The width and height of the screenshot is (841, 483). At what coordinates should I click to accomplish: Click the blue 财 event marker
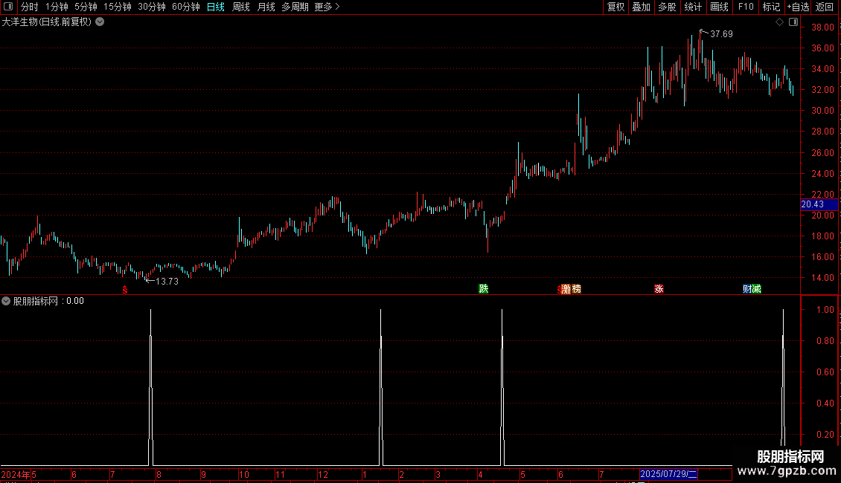pos(747,289)
